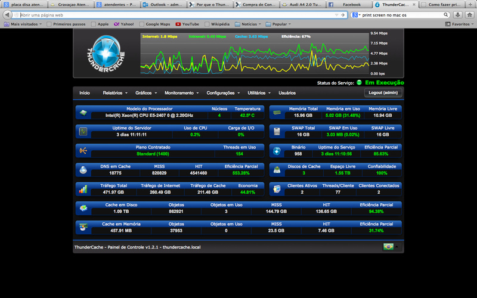The height and width of the screenshot is (298, 477).
Task: Expand the Utilitários menu
Action: pyautogui.click(x=259, y=93)
